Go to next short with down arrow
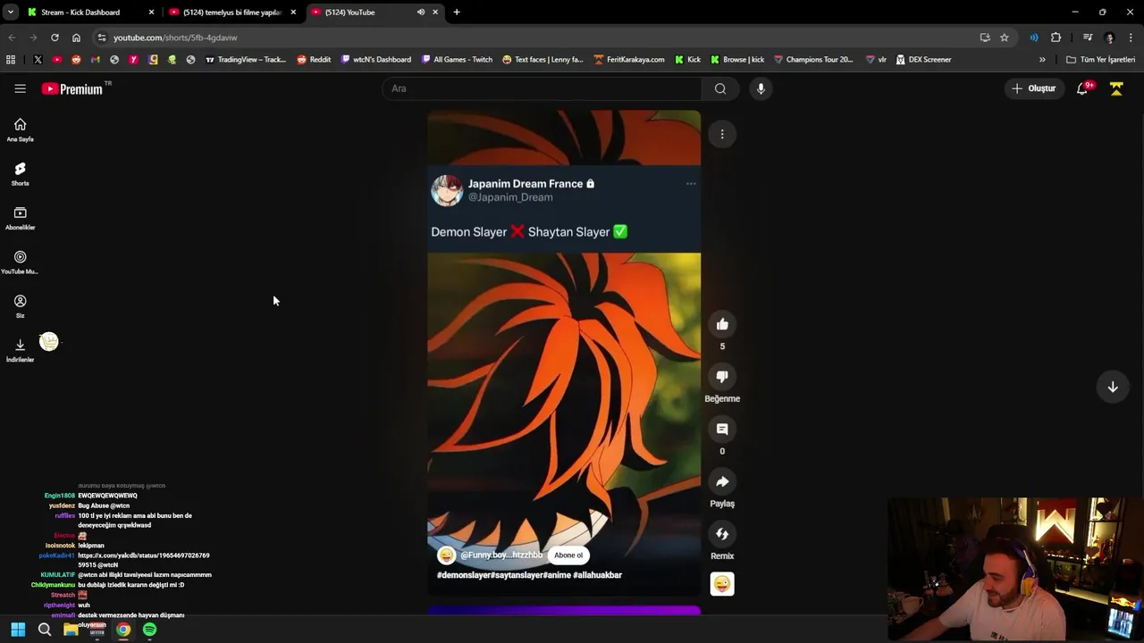1144x643 pixels. [x=1113, y=387]
